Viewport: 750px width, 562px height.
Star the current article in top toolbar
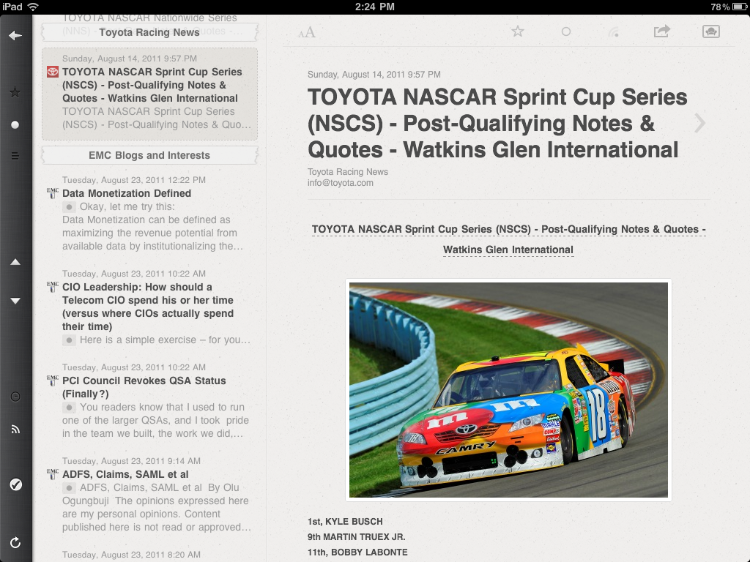point(518,31)
